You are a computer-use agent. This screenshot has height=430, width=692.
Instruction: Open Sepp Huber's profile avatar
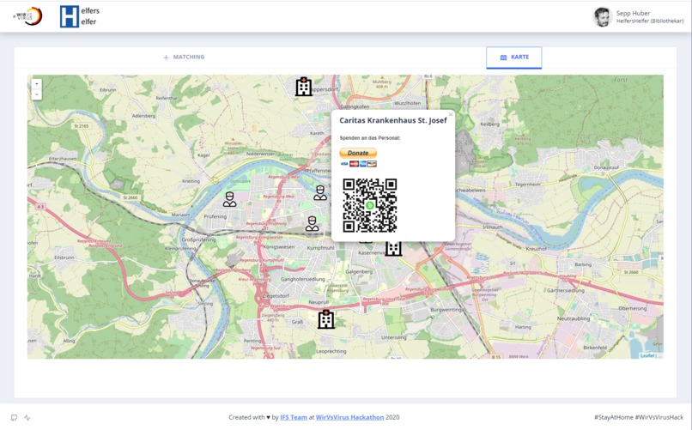click(602, 17)
